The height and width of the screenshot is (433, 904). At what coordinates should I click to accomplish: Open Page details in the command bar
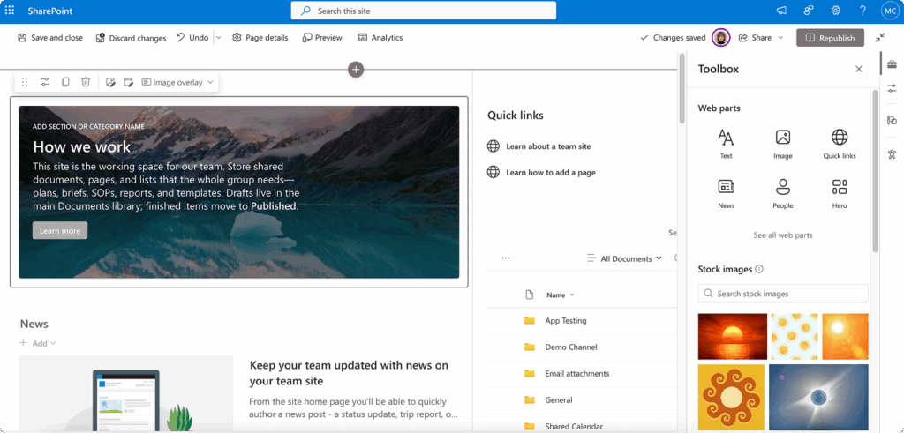pos(260,38)
